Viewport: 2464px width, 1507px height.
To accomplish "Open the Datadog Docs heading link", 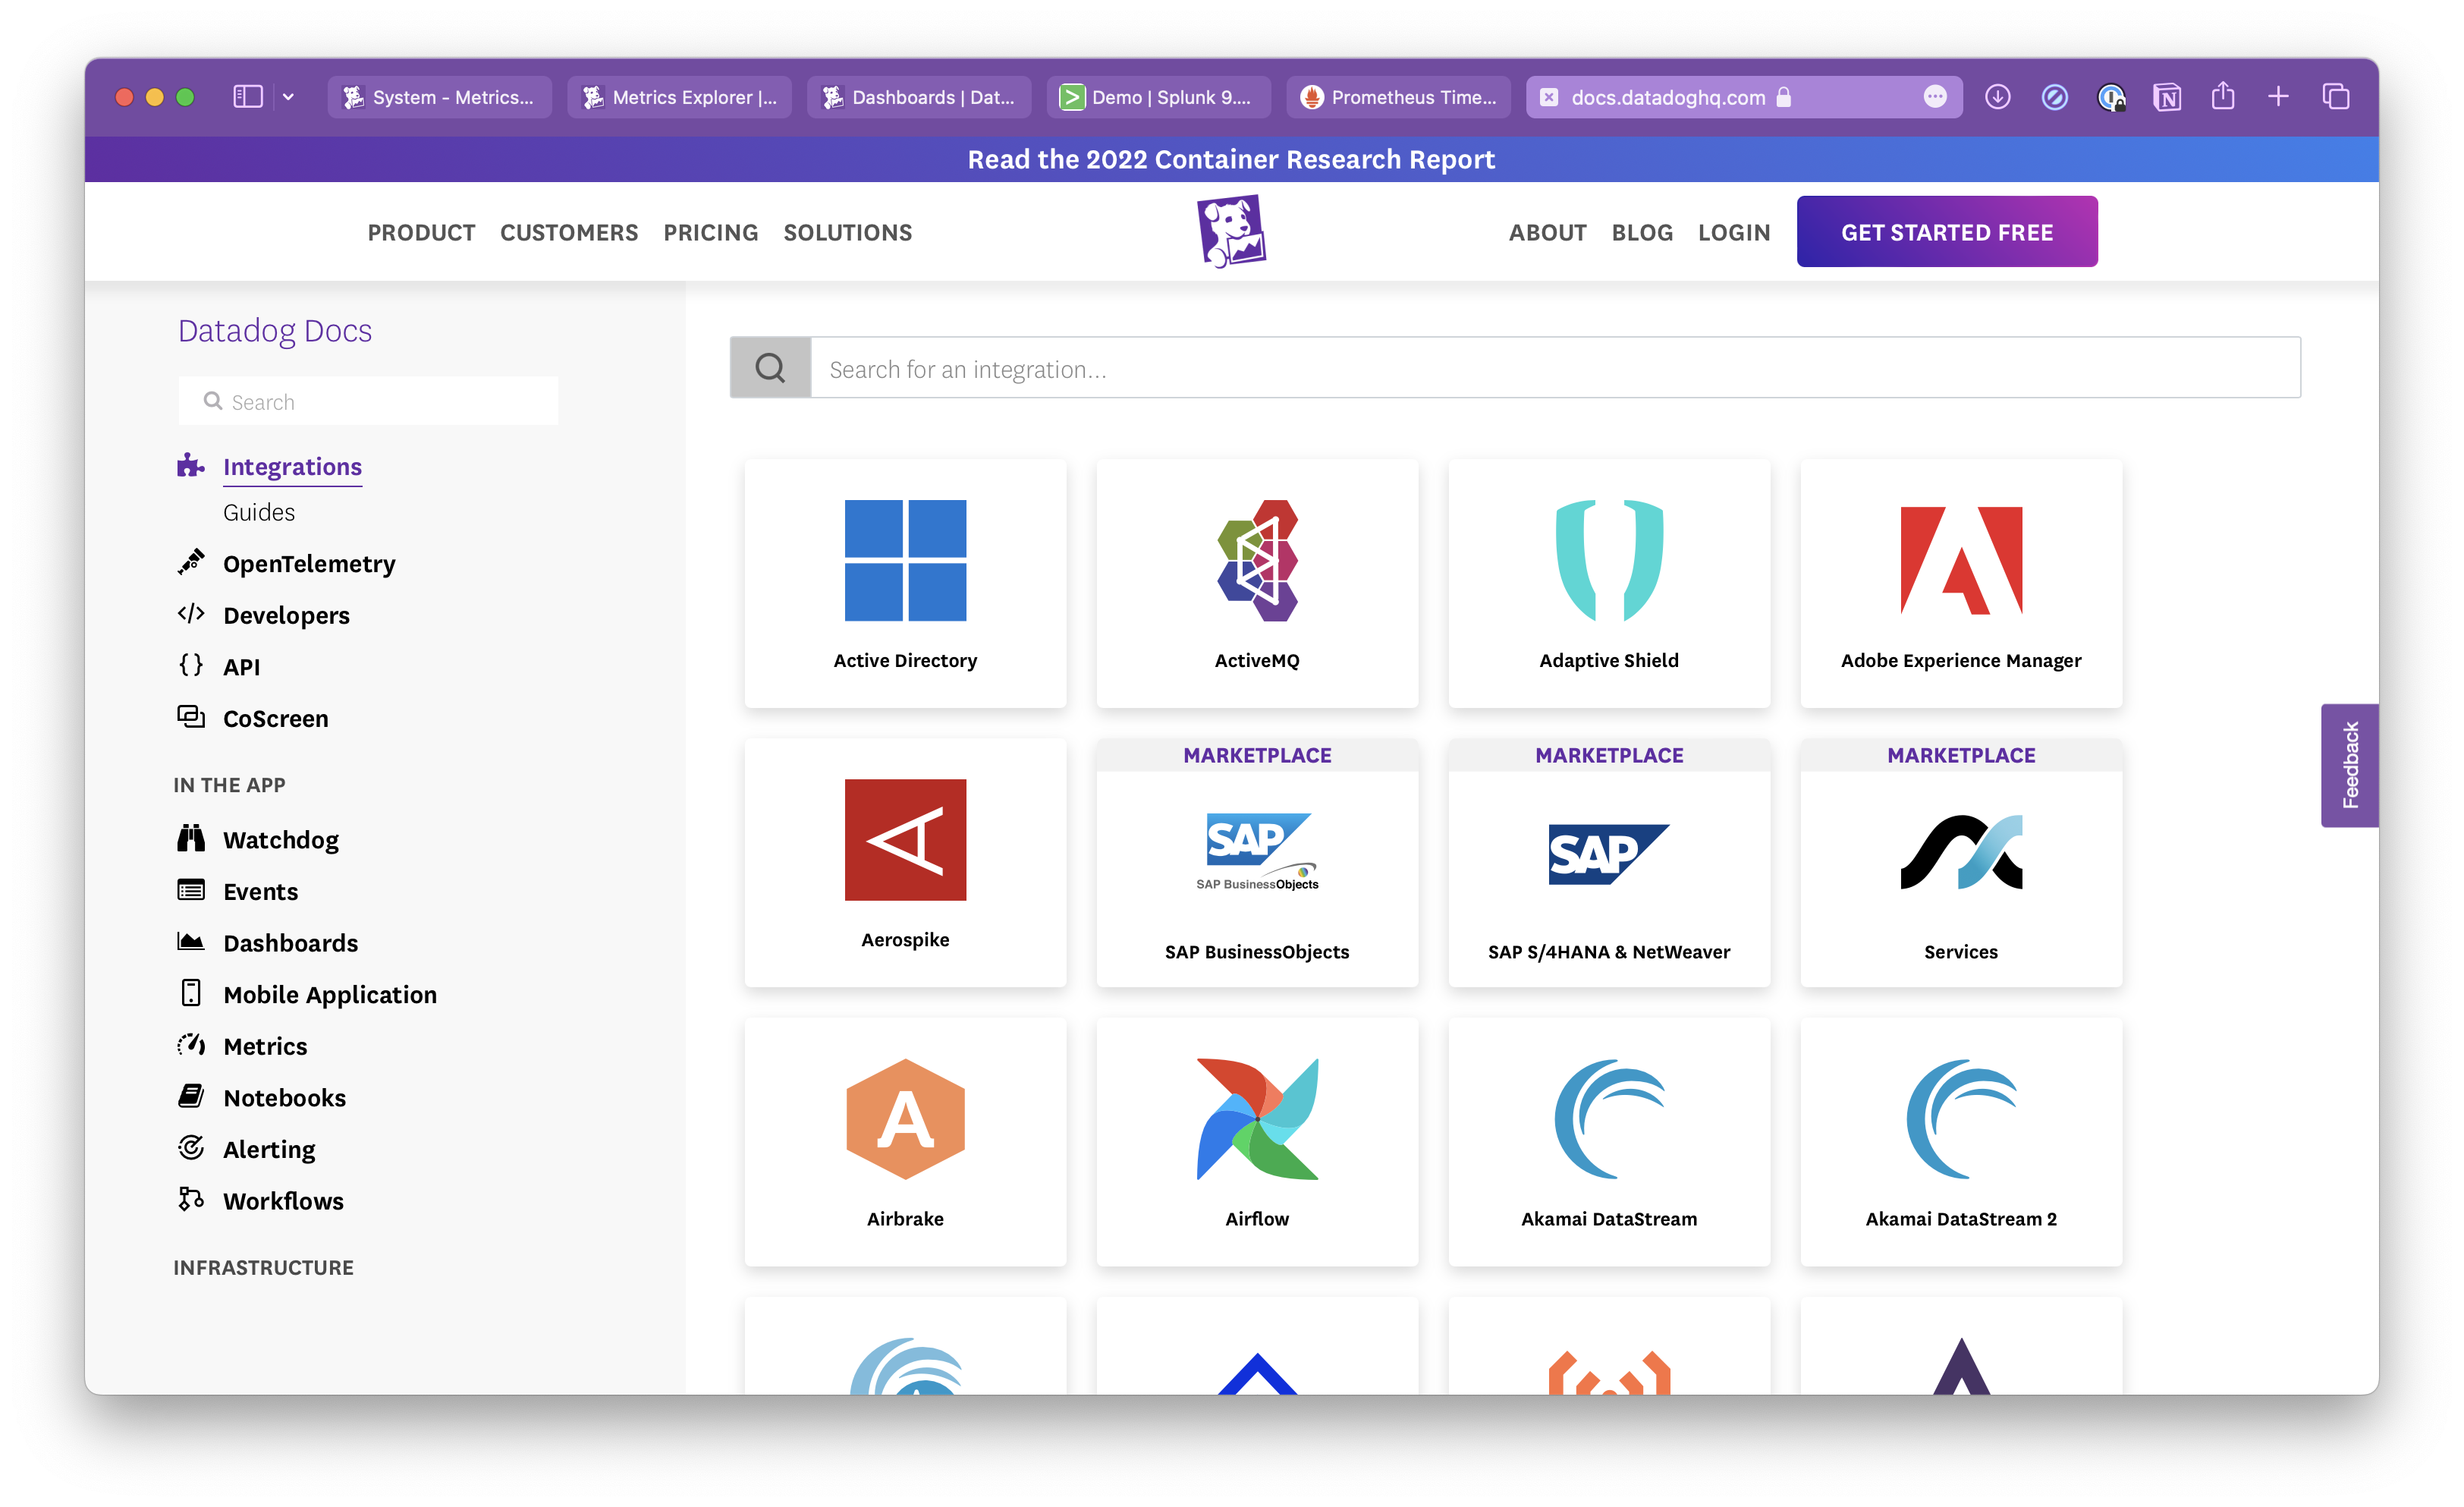I will click(275, 330).
